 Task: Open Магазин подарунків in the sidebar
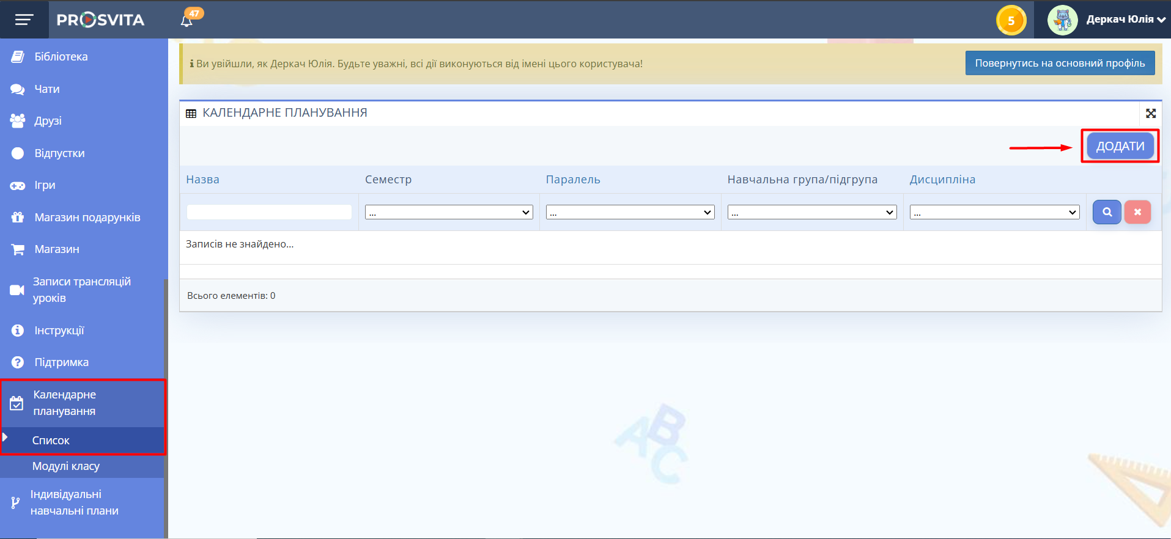pos(87,218)
